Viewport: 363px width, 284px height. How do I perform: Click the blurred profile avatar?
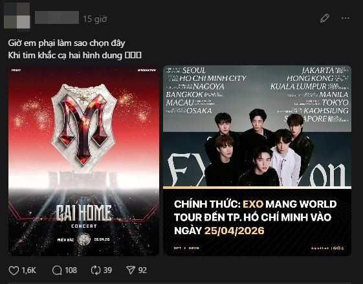tap(17, 16)
